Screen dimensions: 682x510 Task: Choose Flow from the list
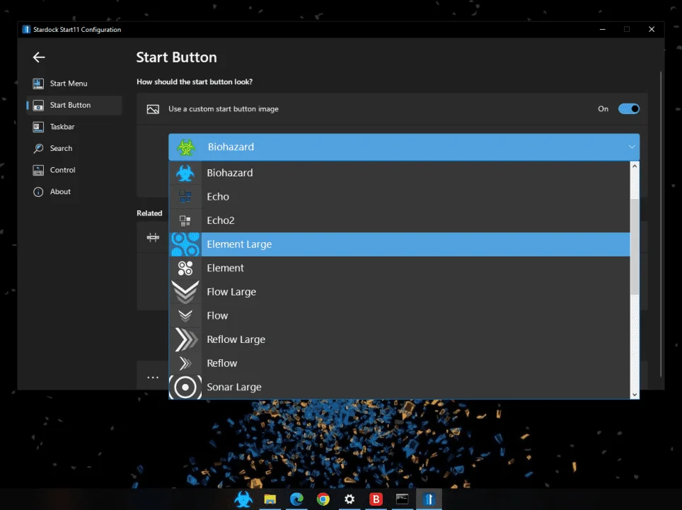[x=399, y=316]
